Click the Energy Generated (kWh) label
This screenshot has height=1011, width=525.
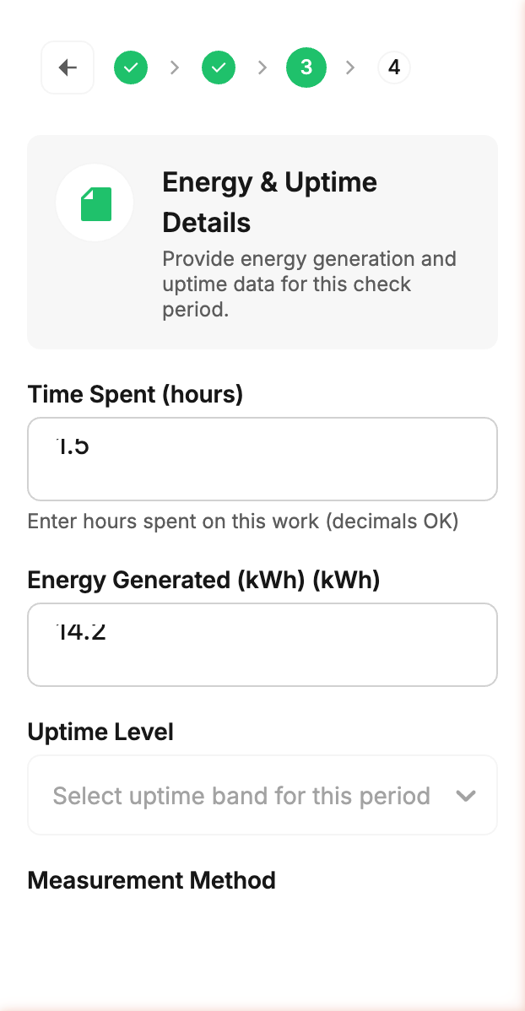click(x=203, y=580)
